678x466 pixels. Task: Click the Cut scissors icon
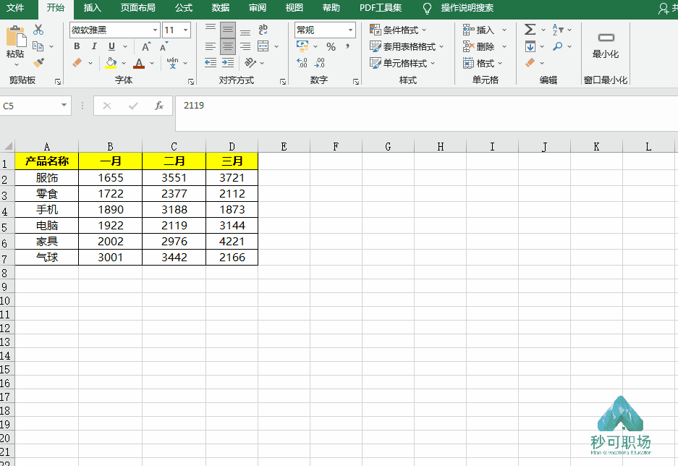pyautogui.click(x=38, y=30)
